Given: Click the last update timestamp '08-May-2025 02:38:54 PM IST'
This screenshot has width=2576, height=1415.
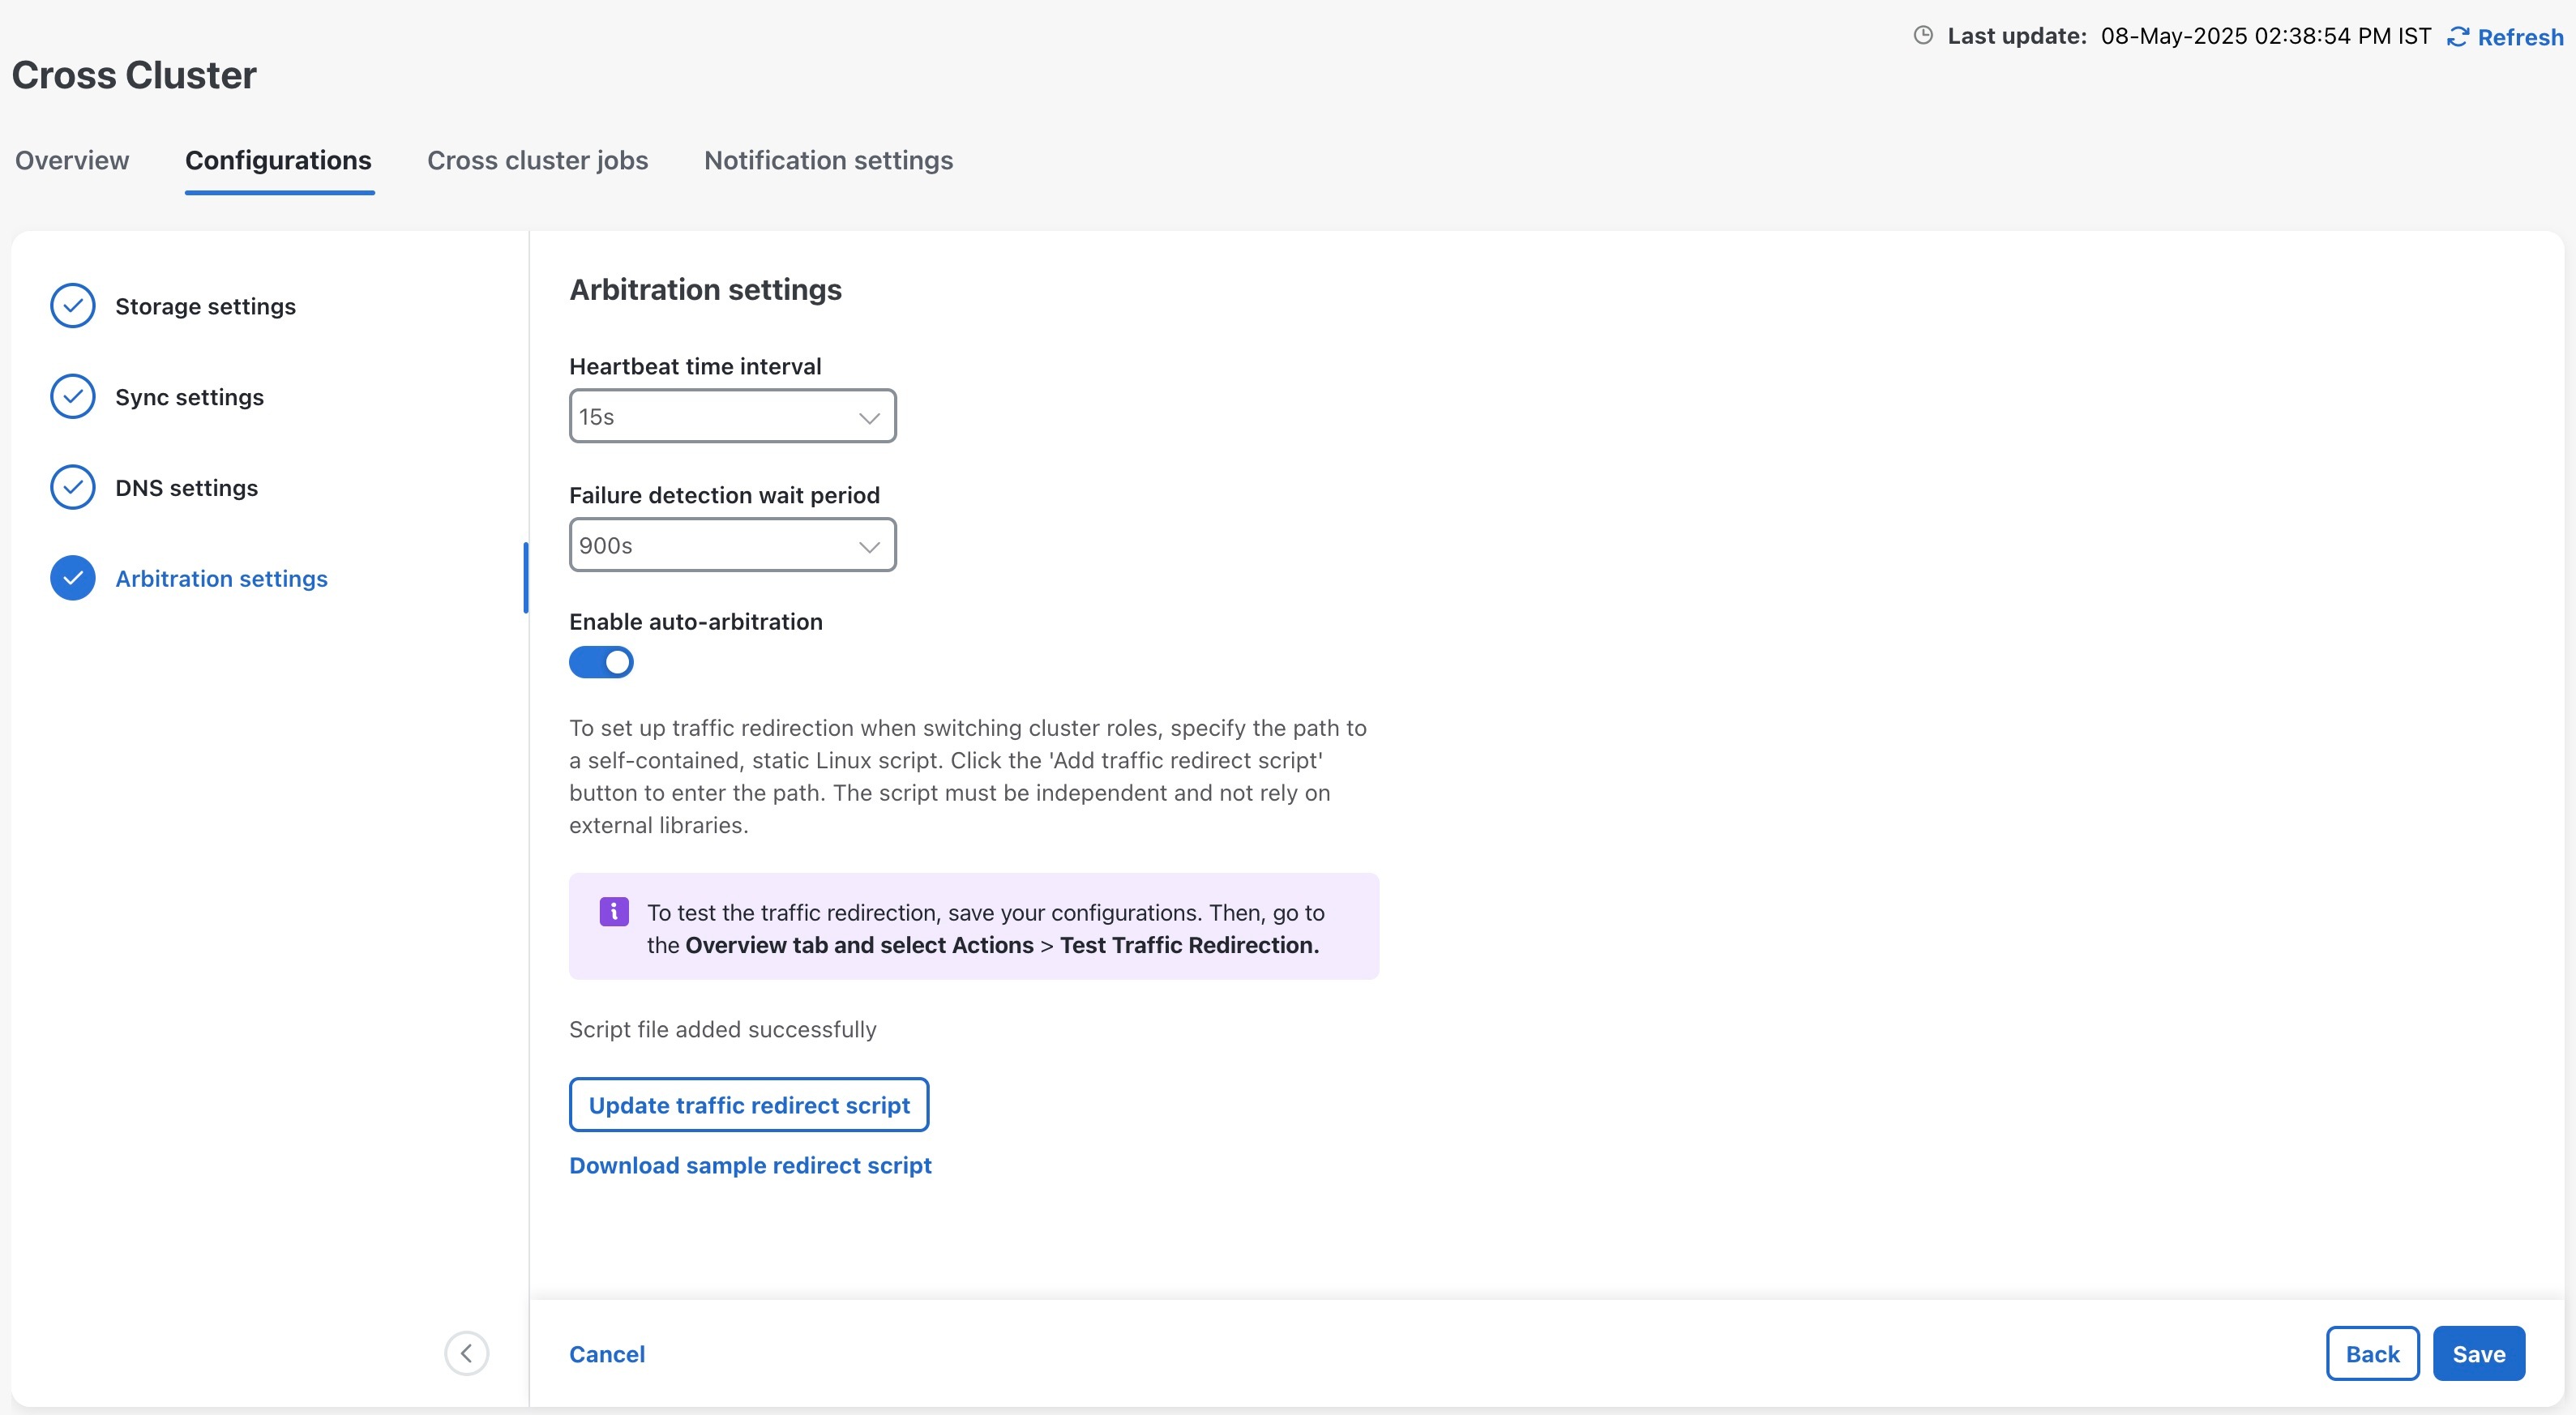Looking at the screenshot, I should pyautogui.click(x=2265, y=36).
